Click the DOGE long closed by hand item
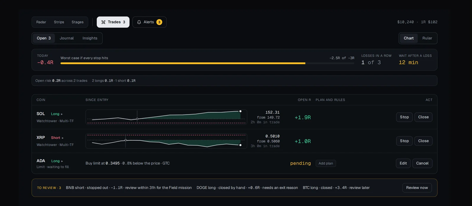472x206 pixels. click(x=247, y=188)
